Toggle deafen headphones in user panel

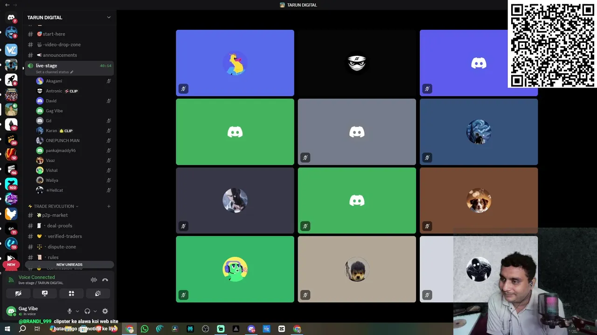coord(87,311)
